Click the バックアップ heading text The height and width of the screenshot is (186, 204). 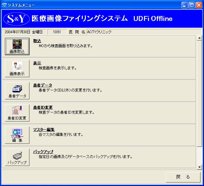click(x=43, y=152)
